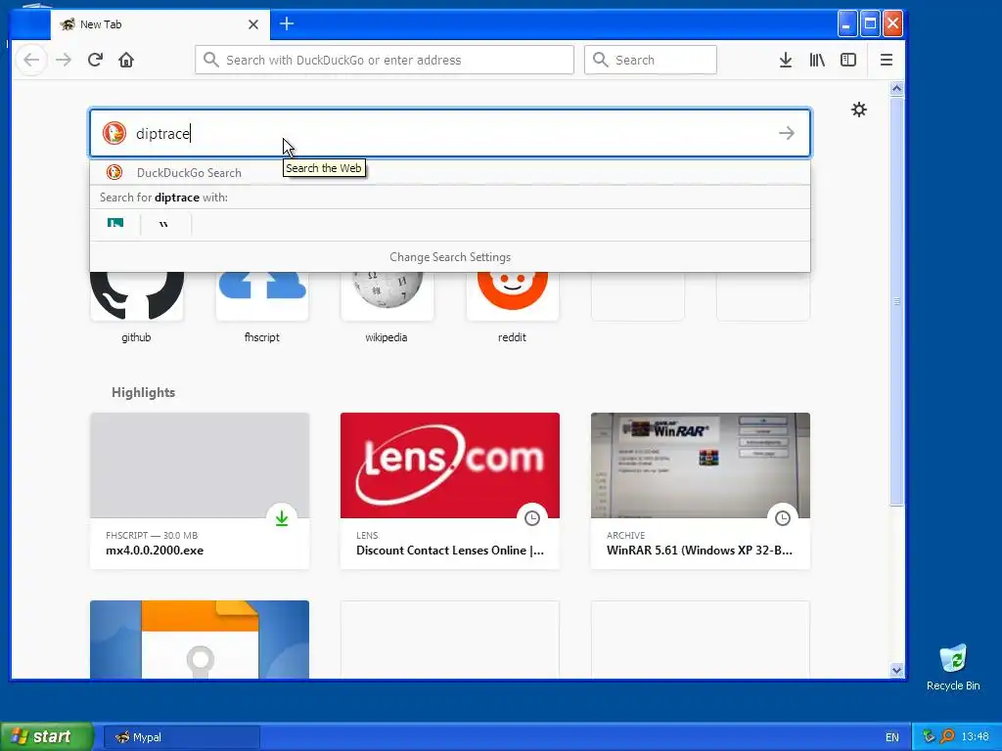Open Change Search Settings

450,257
